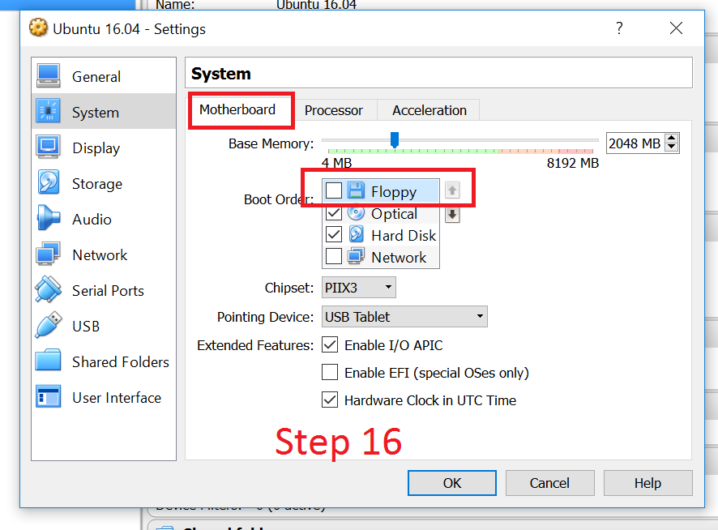718x530 pixels.
Task: Open the Pointing Device USB Tablet dropdown
Action: pyautogui.click(x=404, y=317)
